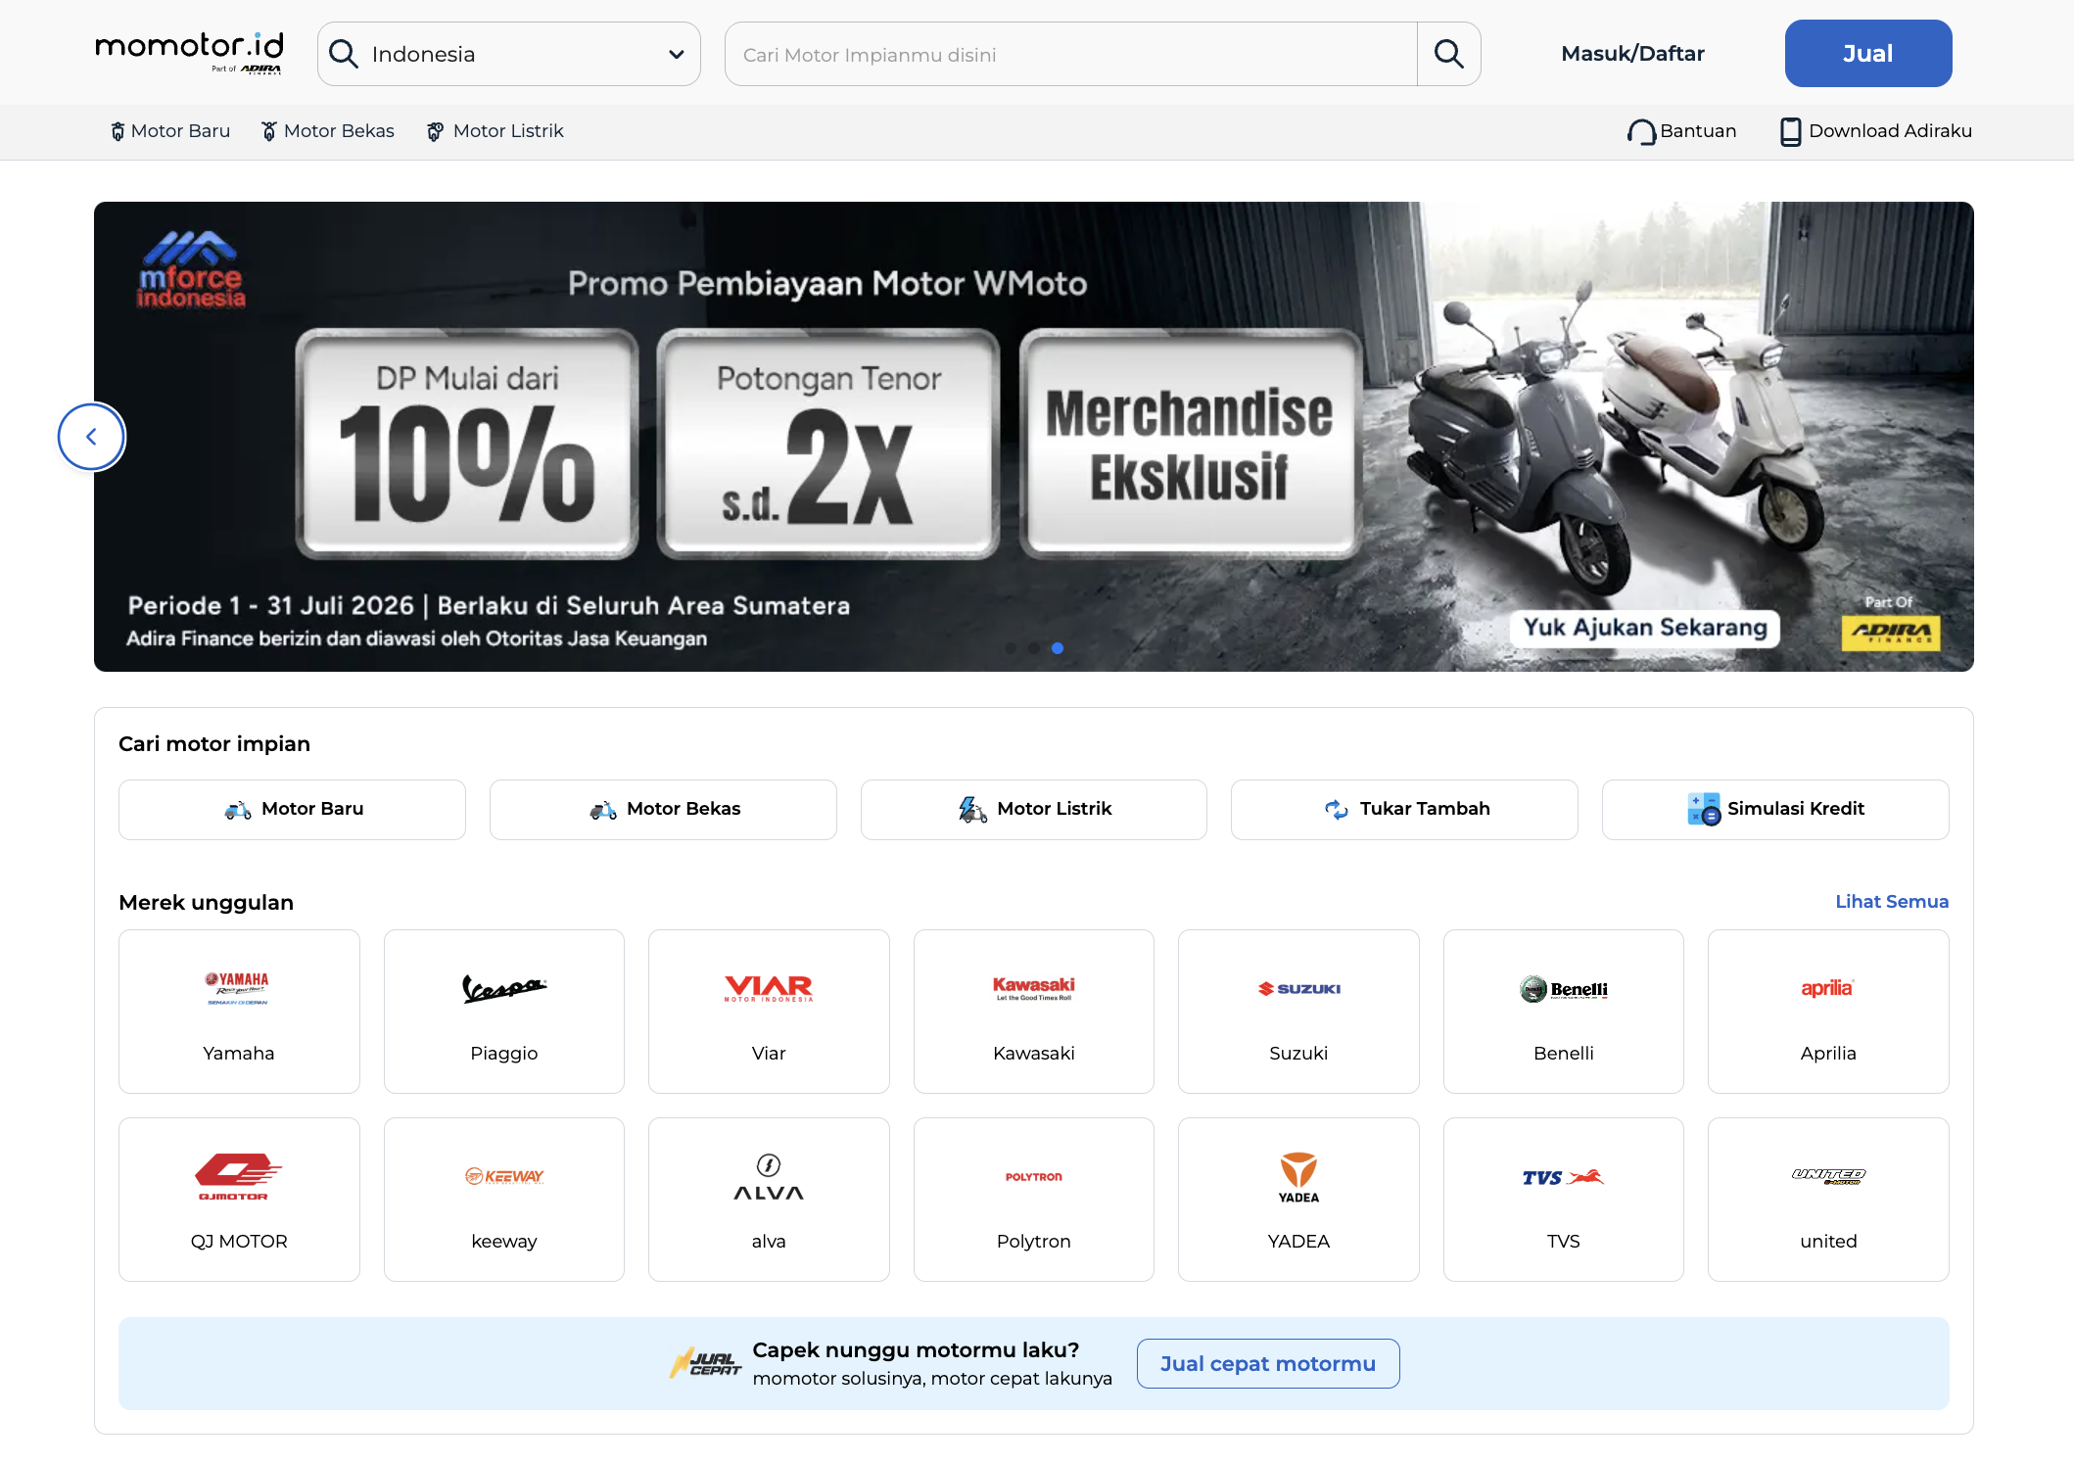Click Jual cepat motormu button
2074x1463 pixels.
pyautogui.click(x=1268, y=1363)
